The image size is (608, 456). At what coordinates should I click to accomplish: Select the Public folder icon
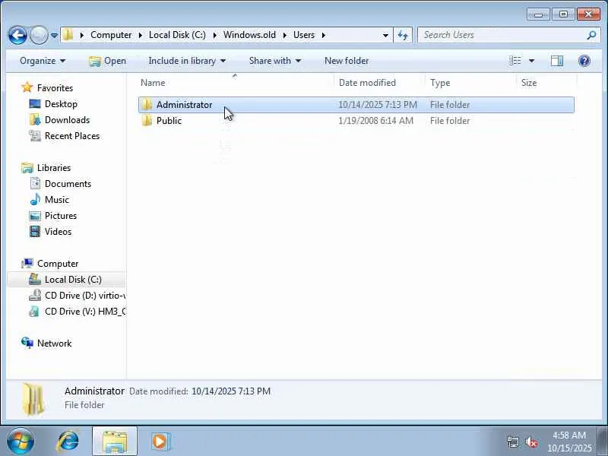(147, 121)
